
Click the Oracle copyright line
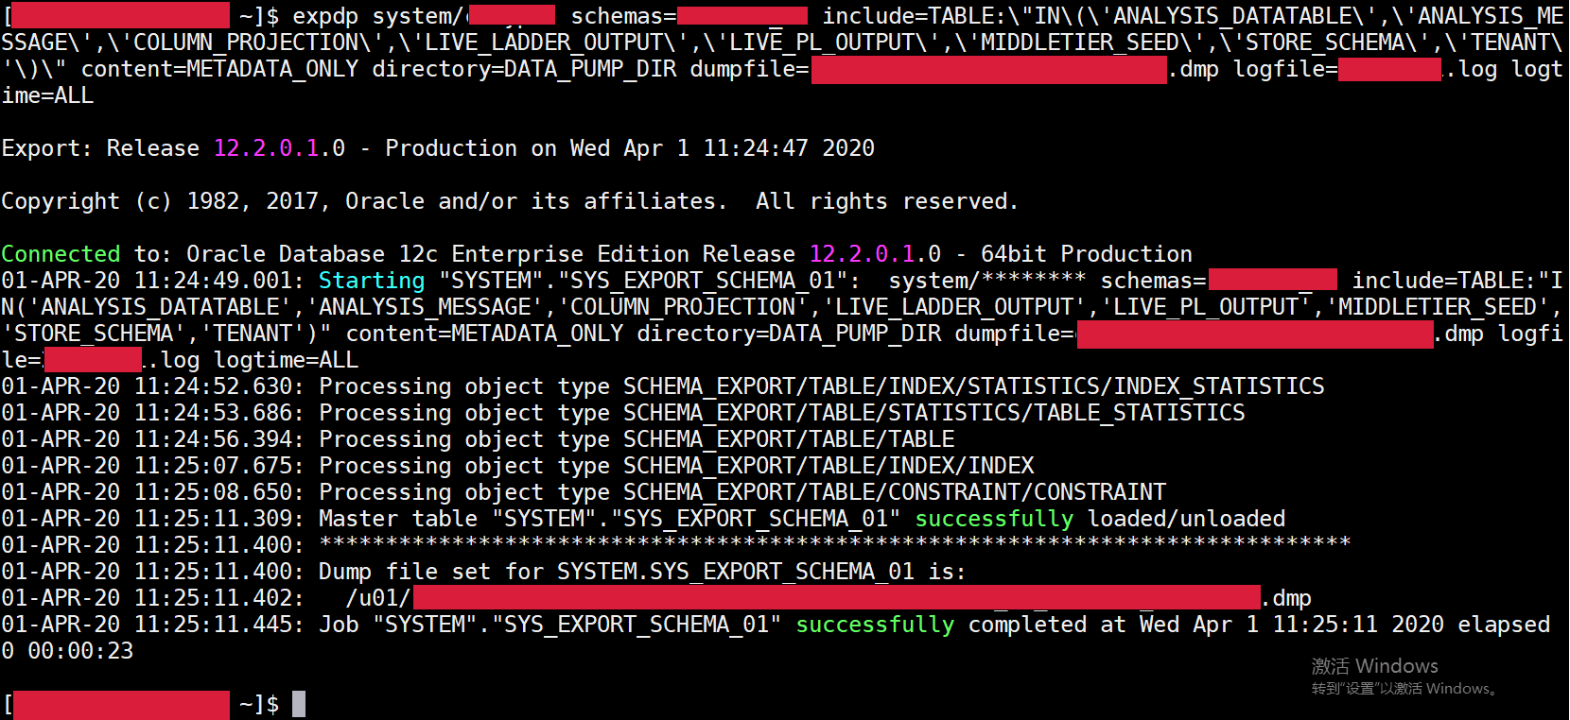point(510,201)
